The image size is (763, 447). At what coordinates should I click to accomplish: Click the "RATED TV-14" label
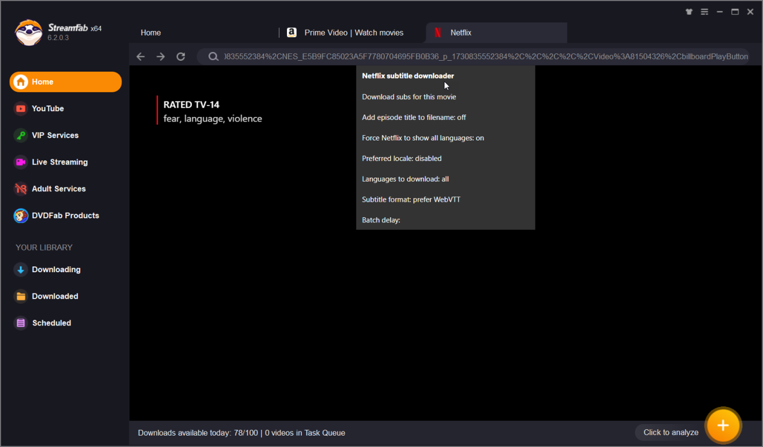pyautogui.click(x=191, y=105)
